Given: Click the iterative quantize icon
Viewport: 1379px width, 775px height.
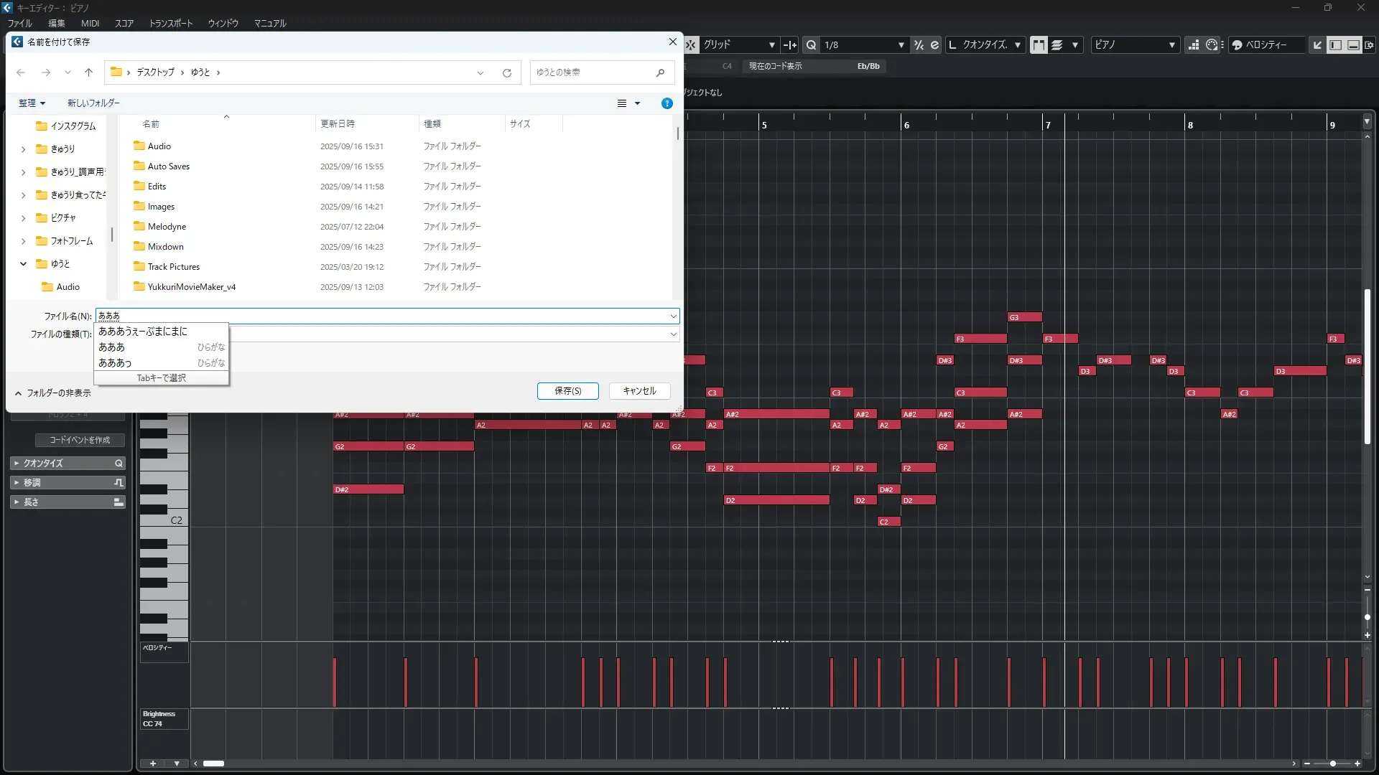Looking at the screenshot, I should [919, 44].
